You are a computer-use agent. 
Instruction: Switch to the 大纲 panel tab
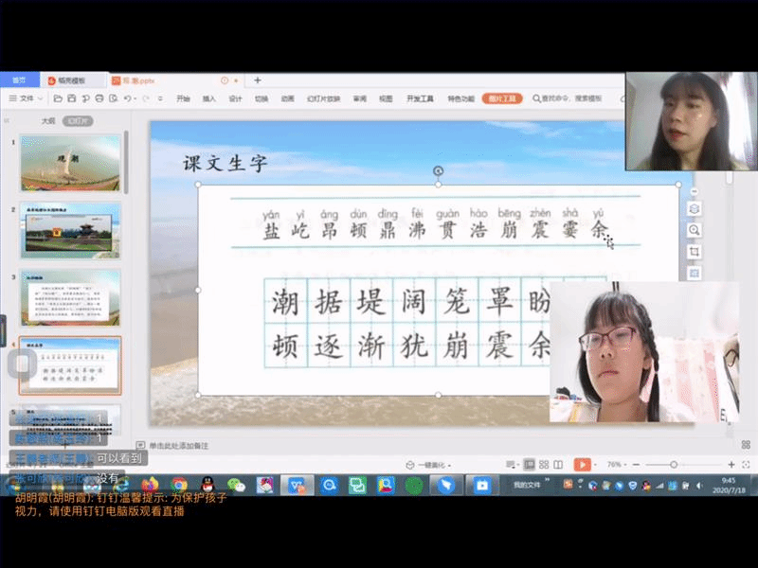click(47, 121)
